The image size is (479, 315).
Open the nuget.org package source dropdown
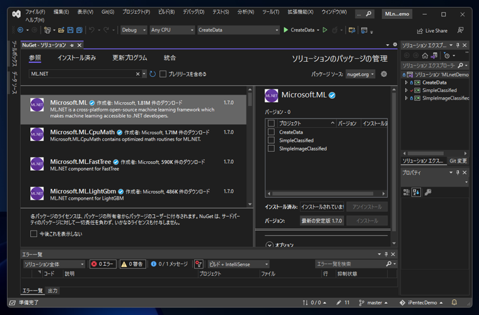click(361, 74)
